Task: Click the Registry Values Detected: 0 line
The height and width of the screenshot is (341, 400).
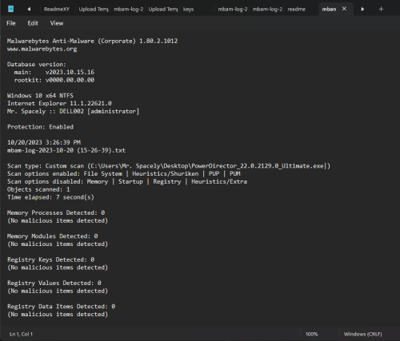Action: (x=54, y=284)
